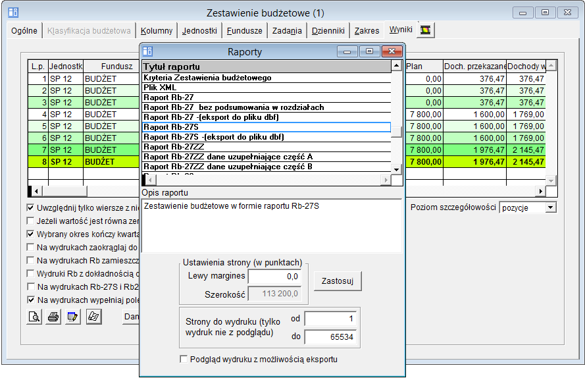Close the Raporty dialog
The image size is (585, 378).
click(x=392, y=51)
